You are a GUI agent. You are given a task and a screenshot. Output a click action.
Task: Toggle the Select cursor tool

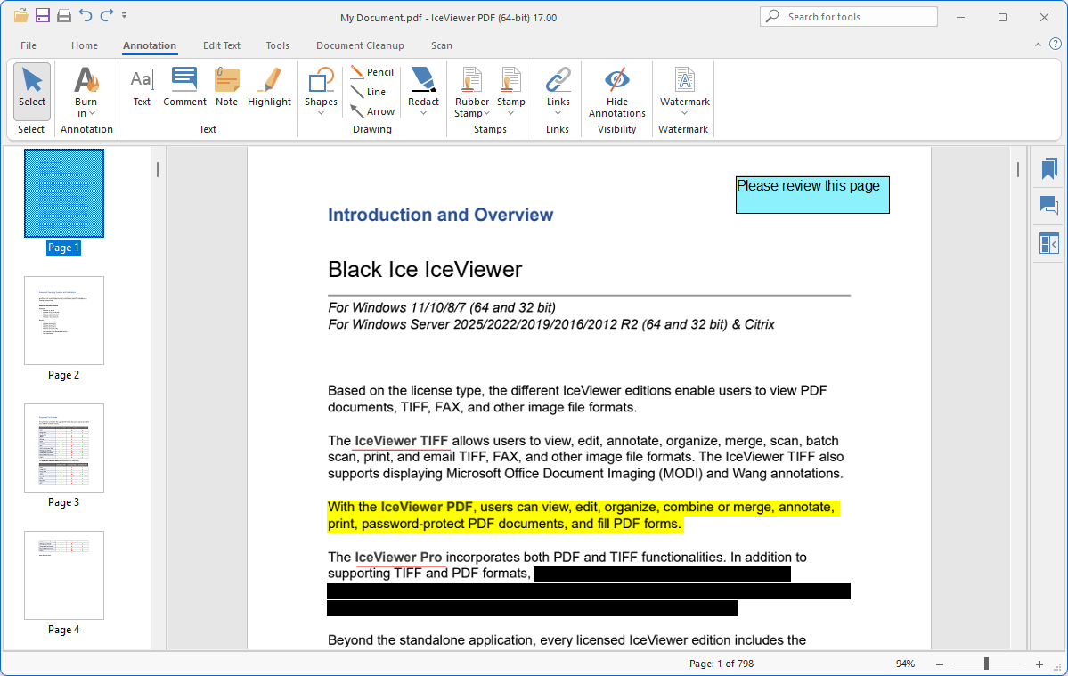pyautogui.click(x=32, y=89)
